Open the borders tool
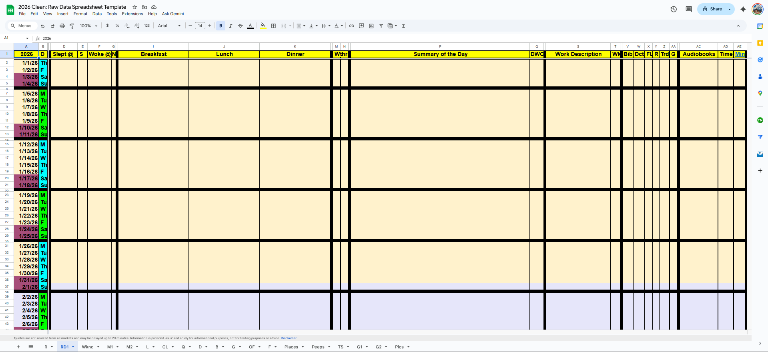This screenshot has width=768, height=352. (273, 26)
